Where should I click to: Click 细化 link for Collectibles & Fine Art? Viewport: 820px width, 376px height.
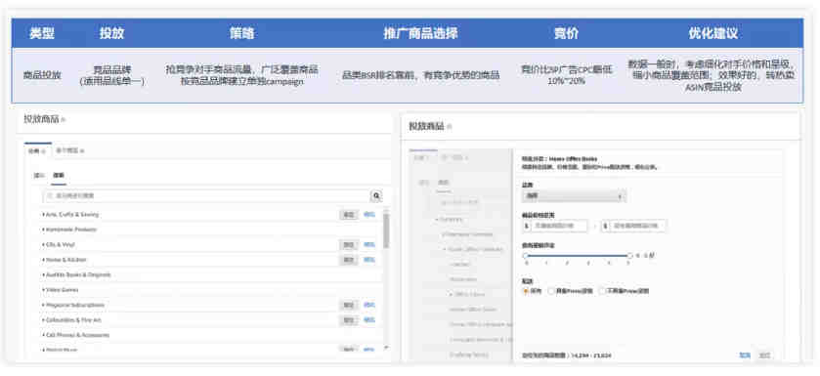pos(369,320)
